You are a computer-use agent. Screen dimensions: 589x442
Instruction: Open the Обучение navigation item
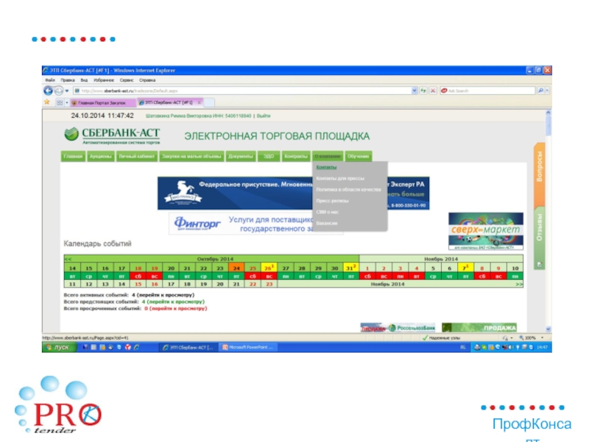click(359, 156)
